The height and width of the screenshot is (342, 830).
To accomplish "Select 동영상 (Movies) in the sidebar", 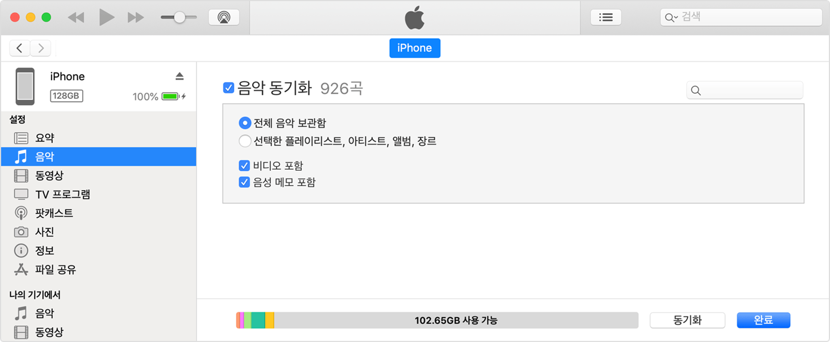I will (x=49, y=175).
